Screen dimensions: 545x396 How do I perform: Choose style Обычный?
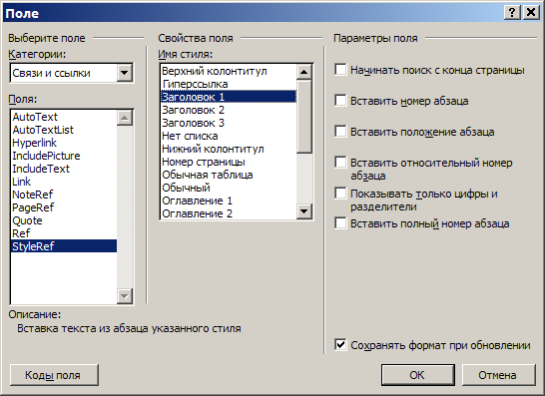[x=229, y=188]
